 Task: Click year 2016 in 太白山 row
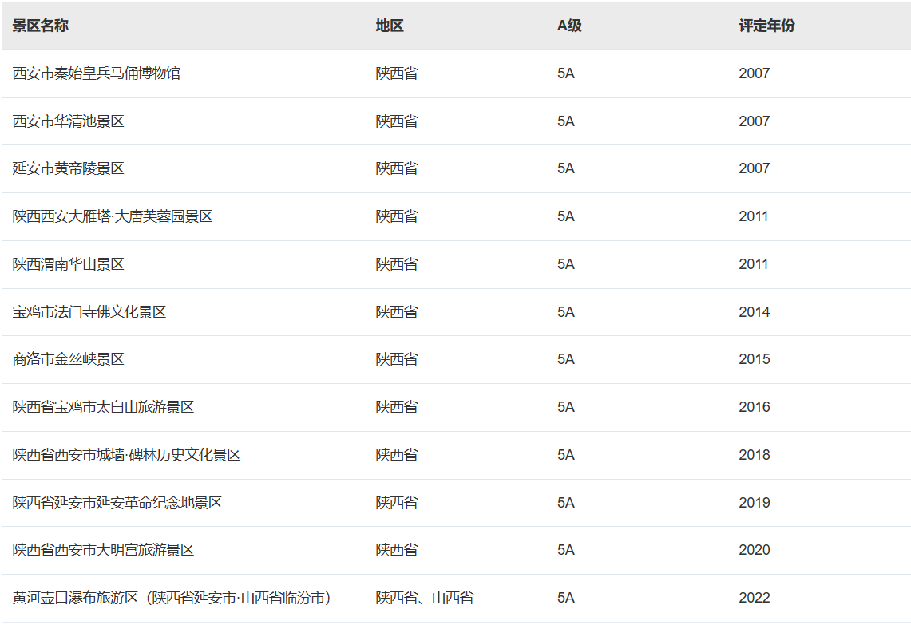[x=755, y=406]
